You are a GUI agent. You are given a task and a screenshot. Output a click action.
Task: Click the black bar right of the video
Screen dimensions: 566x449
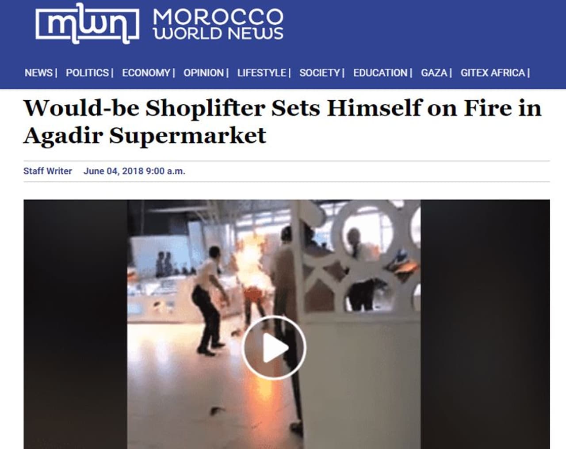(485, 324)
